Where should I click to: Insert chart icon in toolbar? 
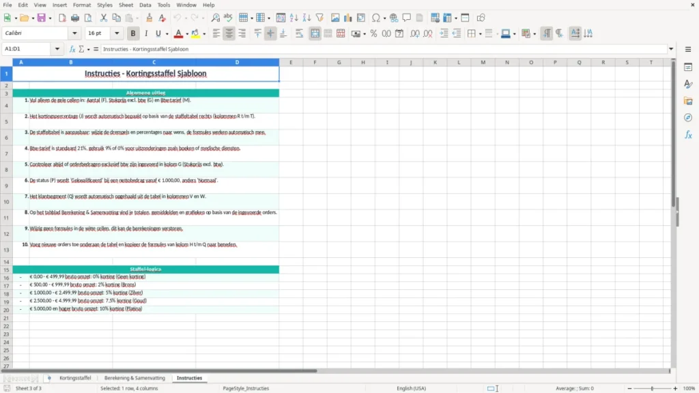[347, 18]
